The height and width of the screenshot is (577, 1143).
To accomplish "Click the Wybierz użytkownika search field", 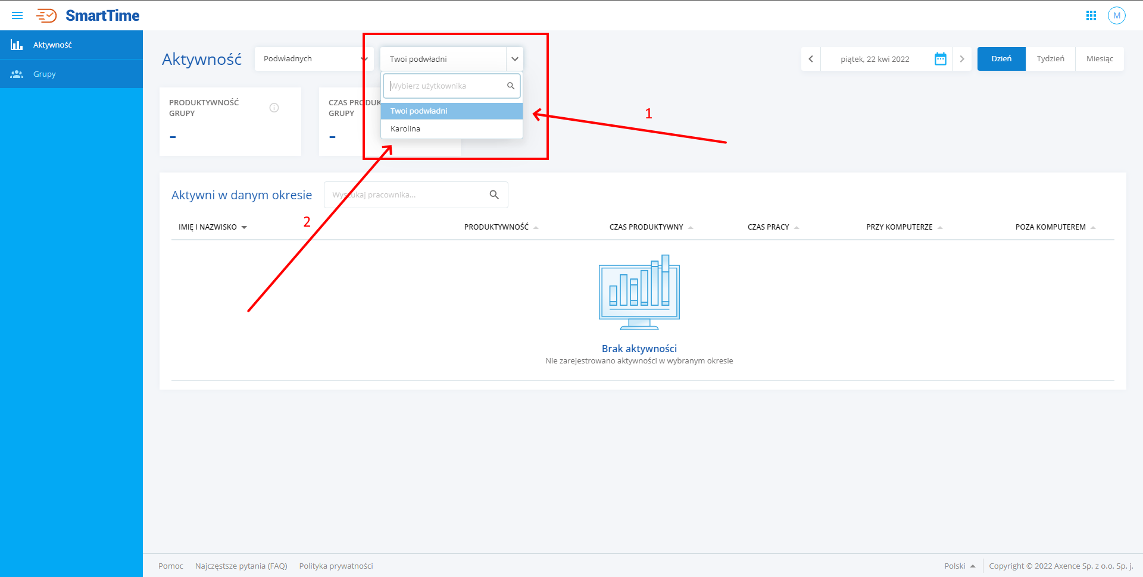I will 445,86.
